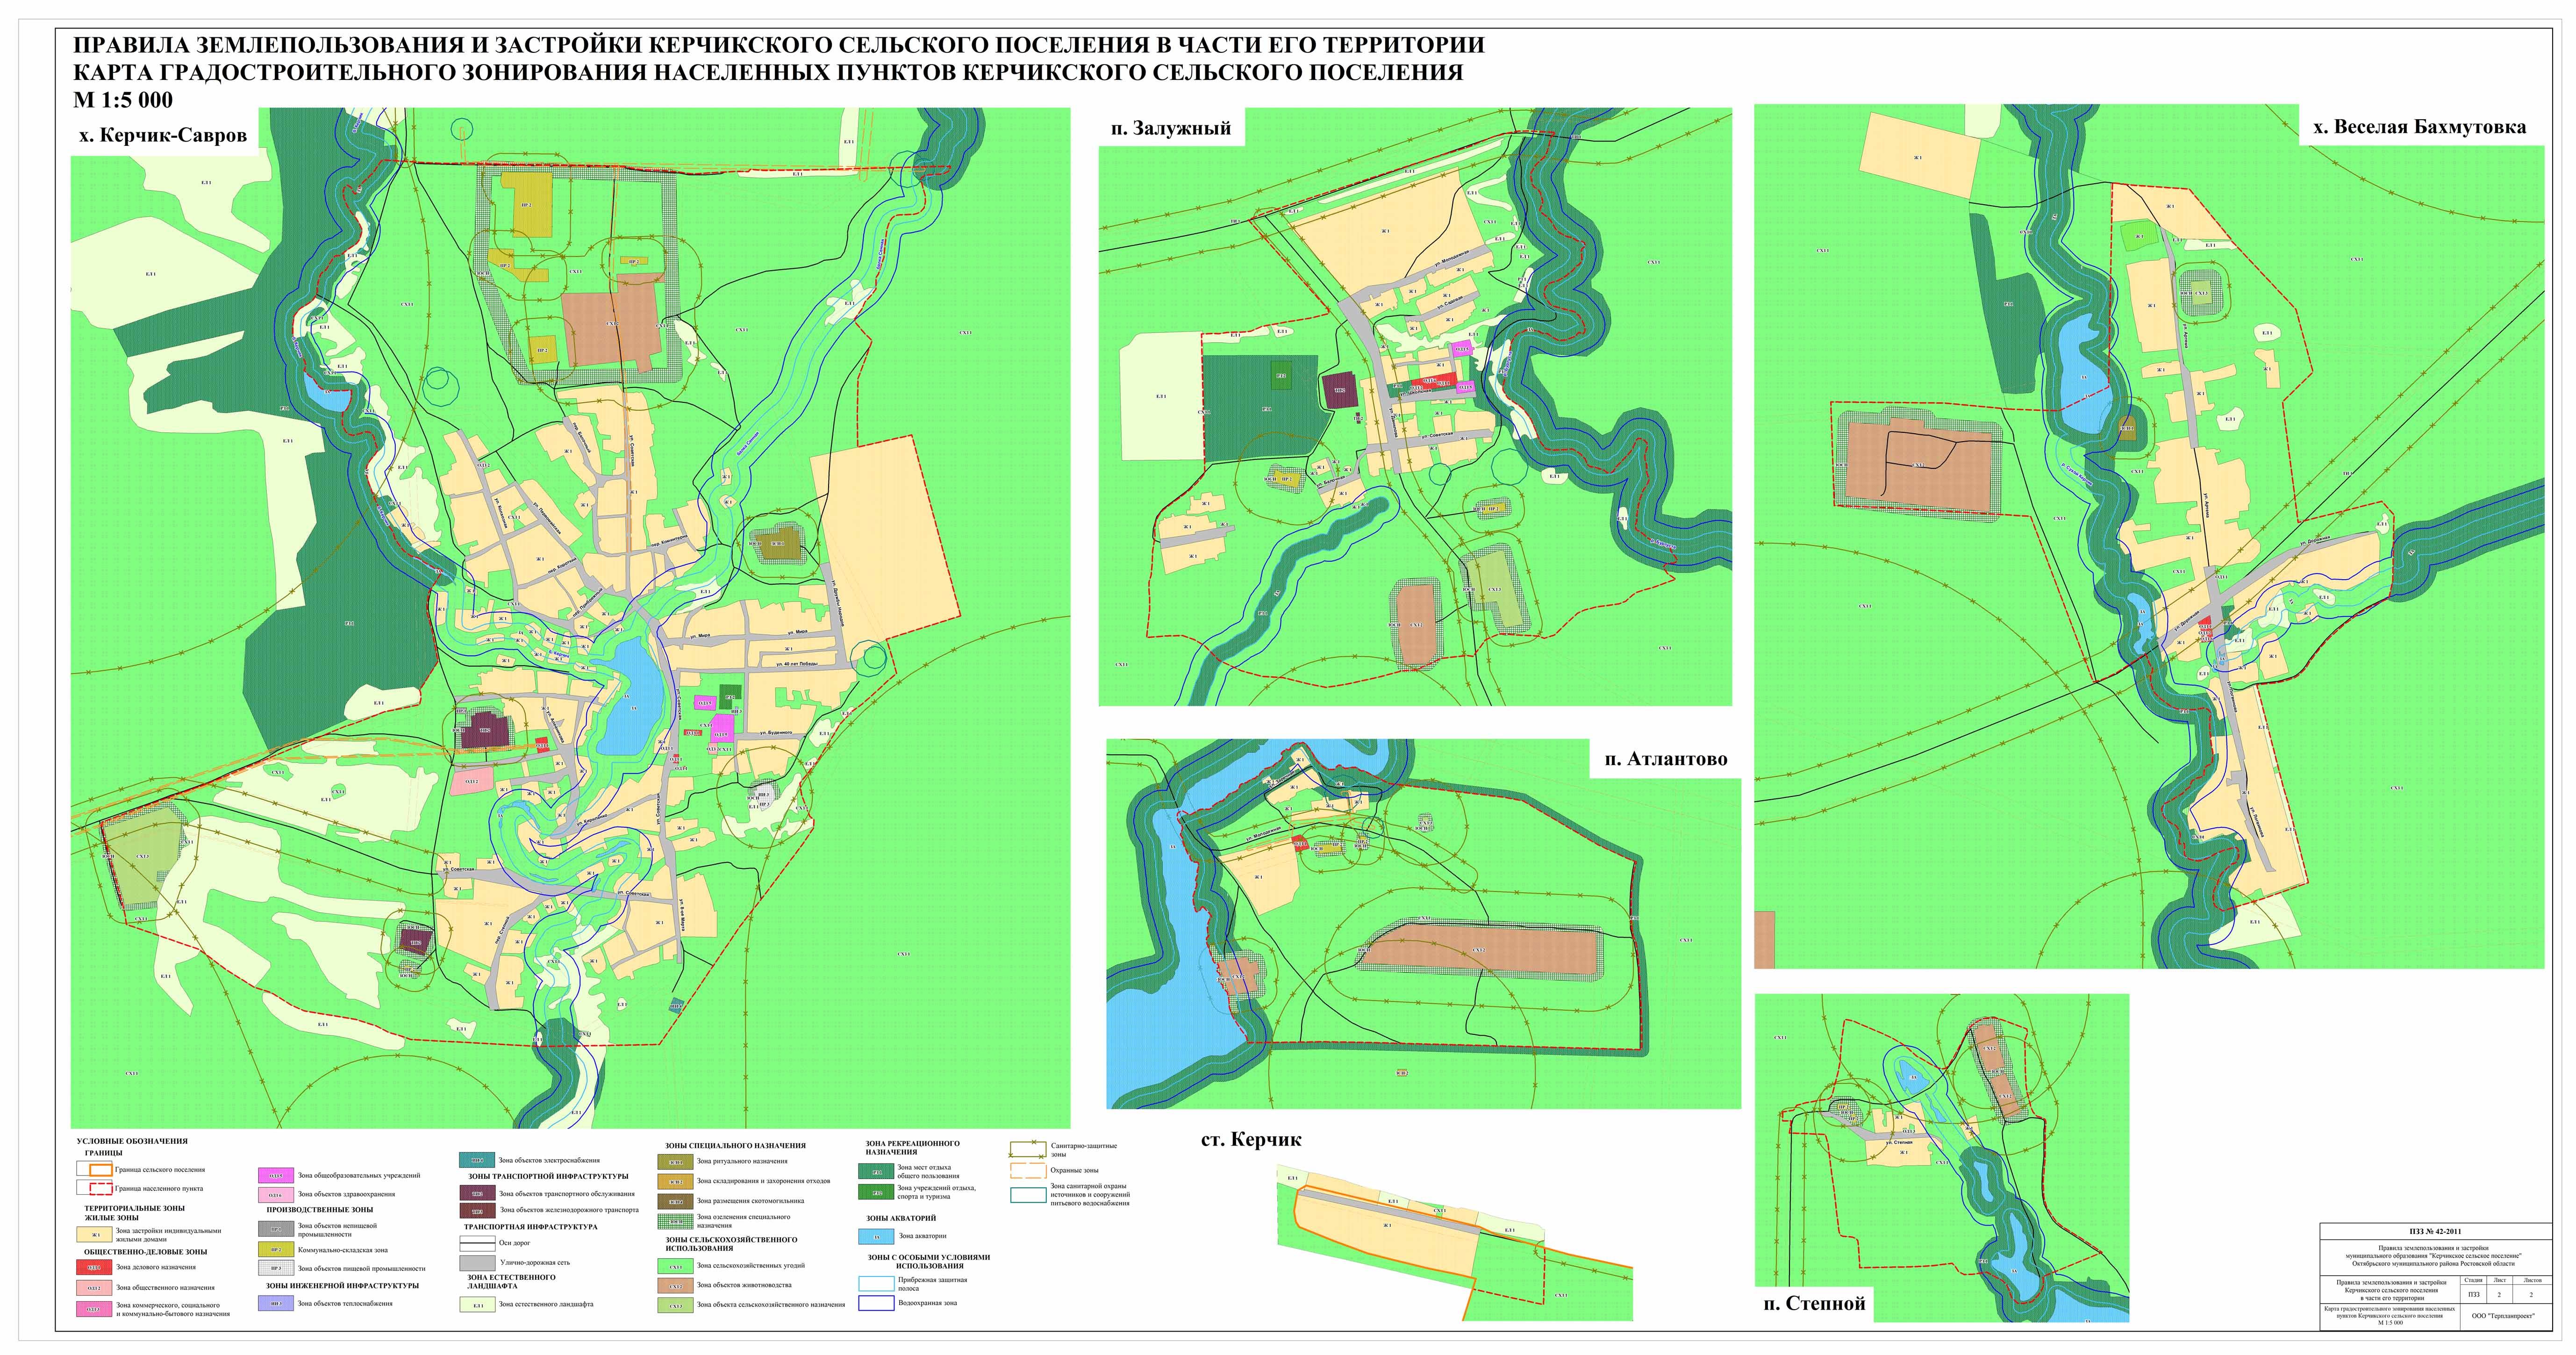Click the ЕЛ 1 legend swatch
Screen dimensions: 2576x1355
[x=477, y=1304]
